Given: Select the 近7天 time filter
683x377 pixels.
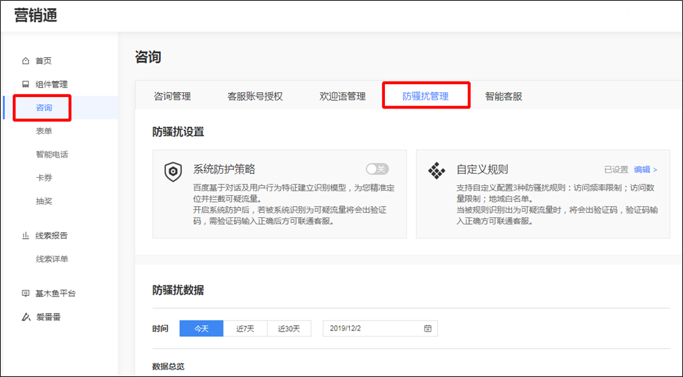Looking at the screenshot, I should click(x=245, y=329).
